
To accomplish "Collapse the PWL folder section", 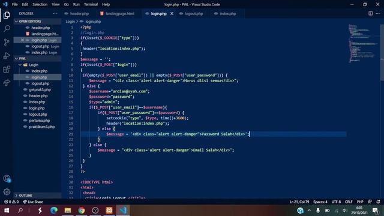I will tap(37, 59).
